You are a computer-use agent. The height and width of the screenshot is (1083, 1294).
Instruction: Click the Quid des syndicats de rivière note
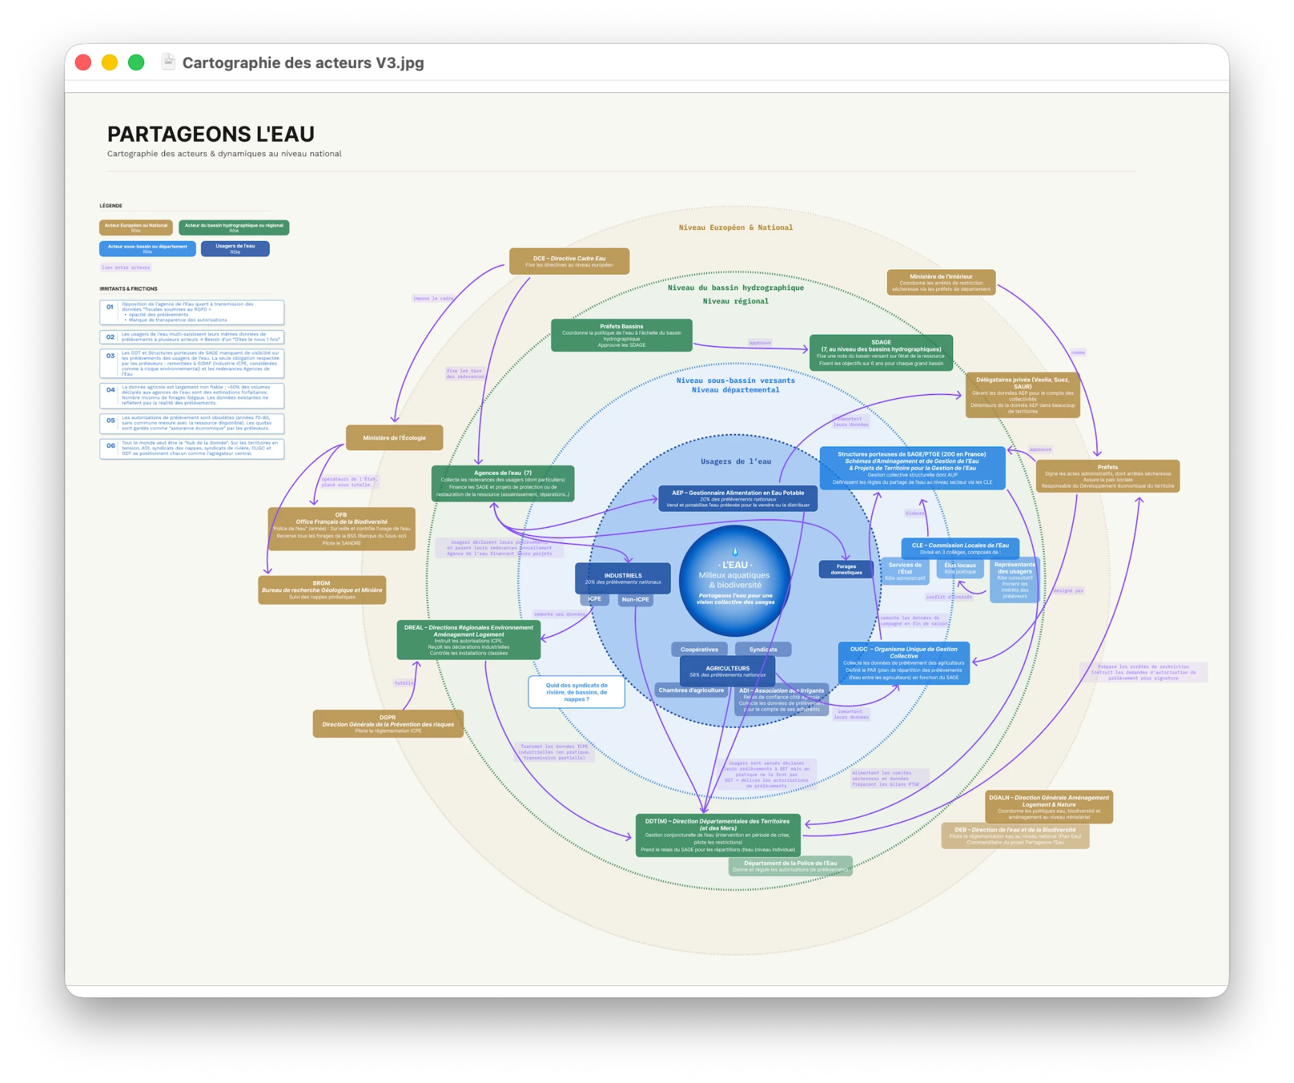[576, 692]
